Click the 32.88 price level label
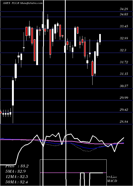Viewport: 133px width, 186px height. [124, 38]
